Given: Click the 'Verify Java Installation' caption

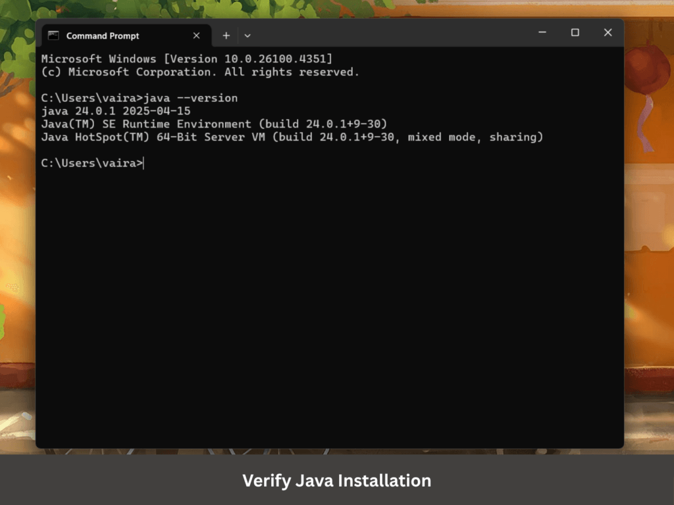Looking at the screenshot, I should pos(336,481).
